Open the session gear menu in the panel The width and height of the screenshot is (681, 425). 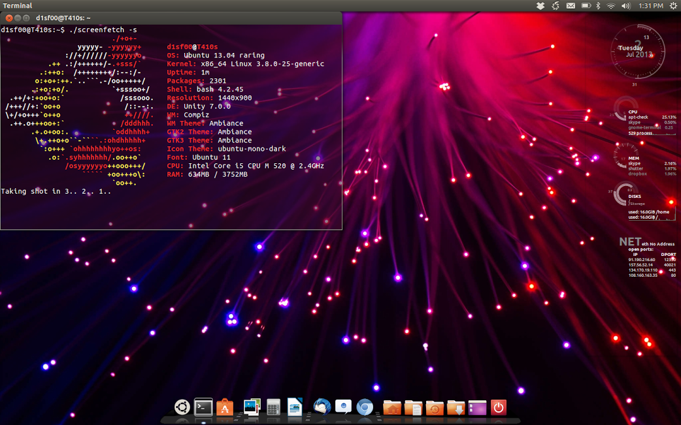[x=673, y=6]
